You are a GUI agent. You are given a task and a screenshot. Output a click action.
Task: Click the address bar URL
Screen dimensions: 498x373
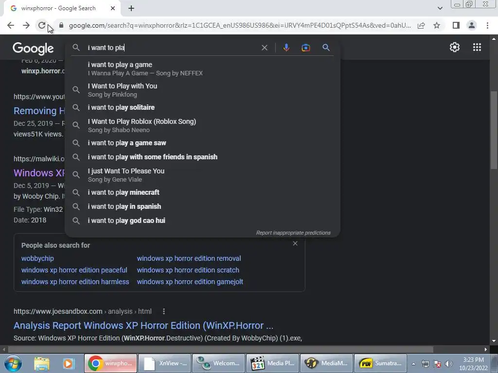tap(240, 25)
